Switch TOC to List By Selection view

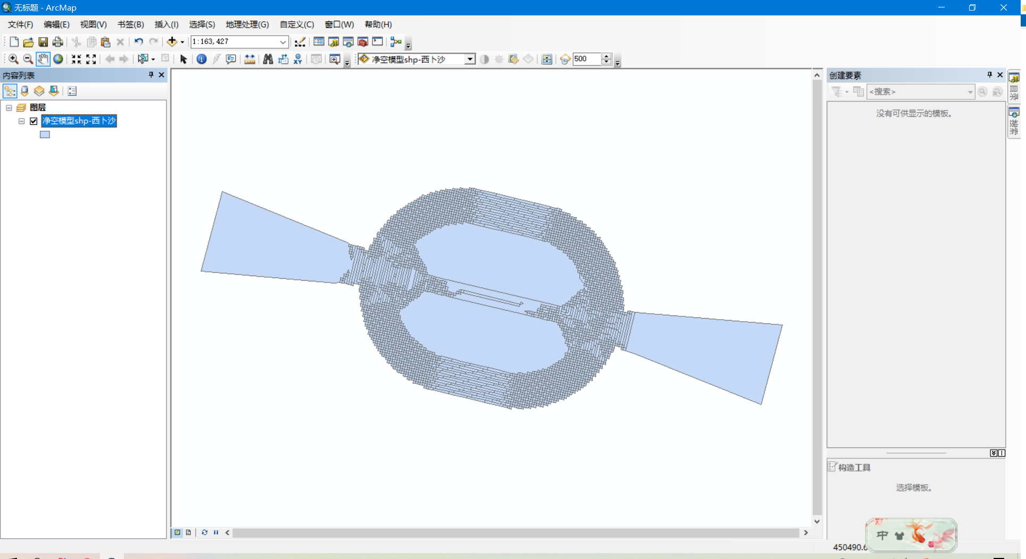tap(54, 91)
